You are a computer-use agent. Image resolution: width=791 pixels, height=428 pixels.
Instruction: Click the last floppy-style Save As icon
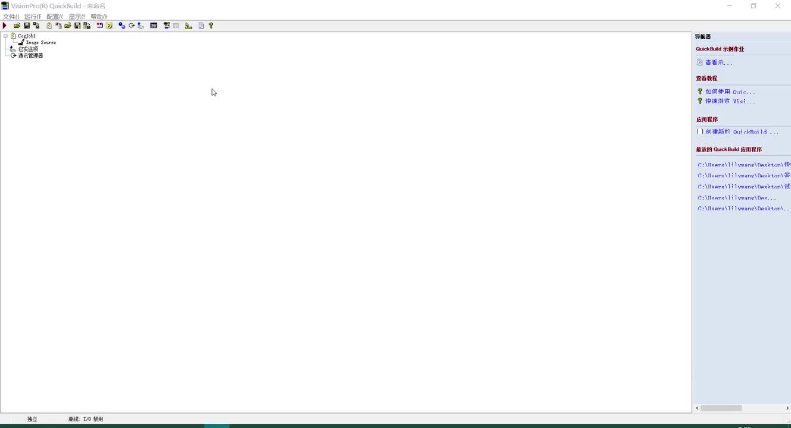(x=87, y=26)
